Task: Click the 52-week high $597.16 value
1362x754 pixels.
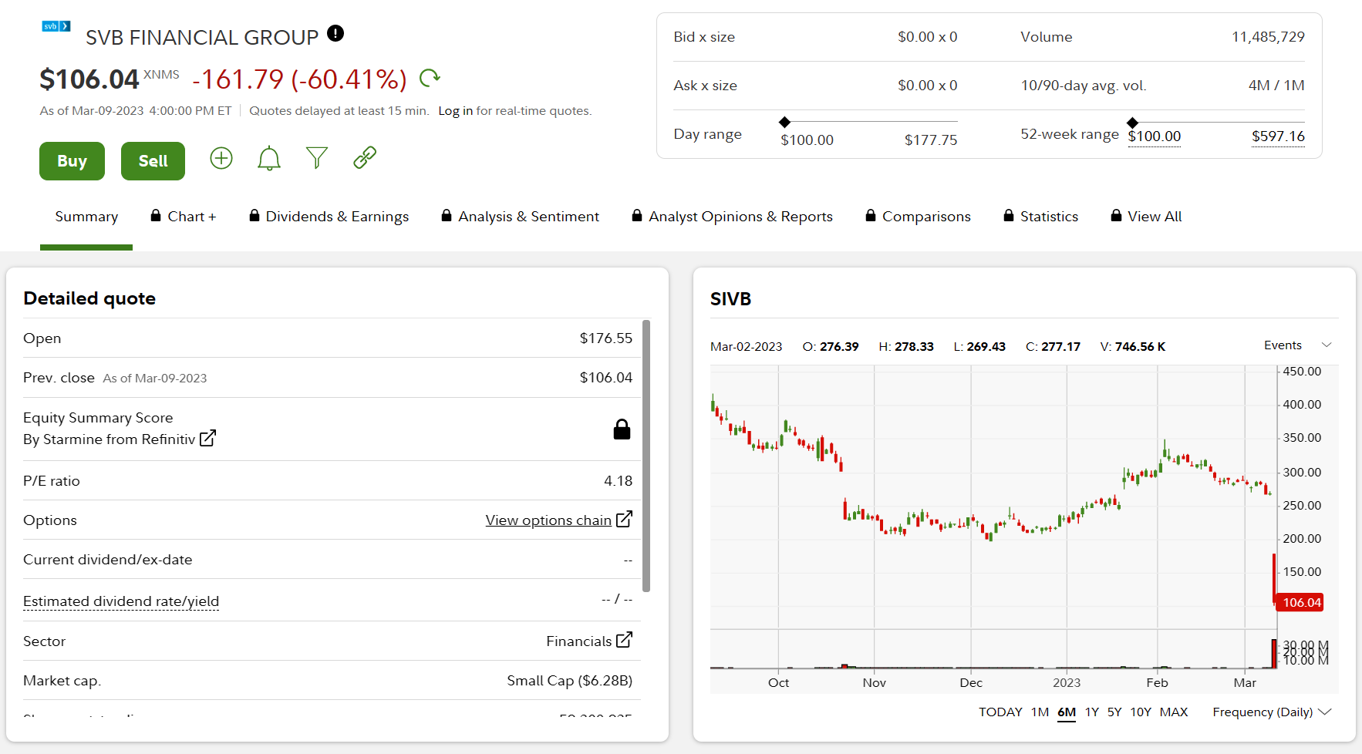Action: (x=1278, y=136)
